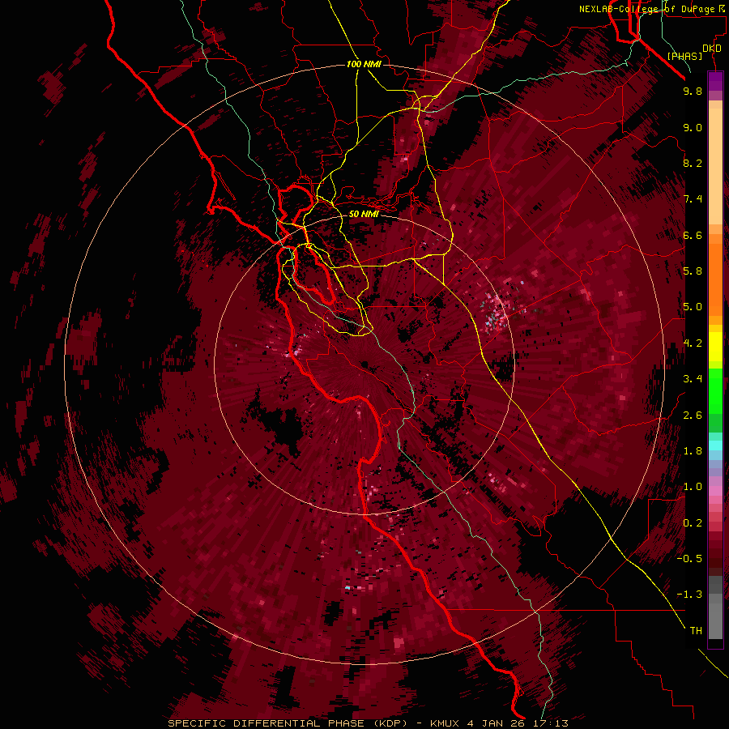Select the "1.0" value on the color scale
The height and width of the screenshot is (729, 729).
693,487
